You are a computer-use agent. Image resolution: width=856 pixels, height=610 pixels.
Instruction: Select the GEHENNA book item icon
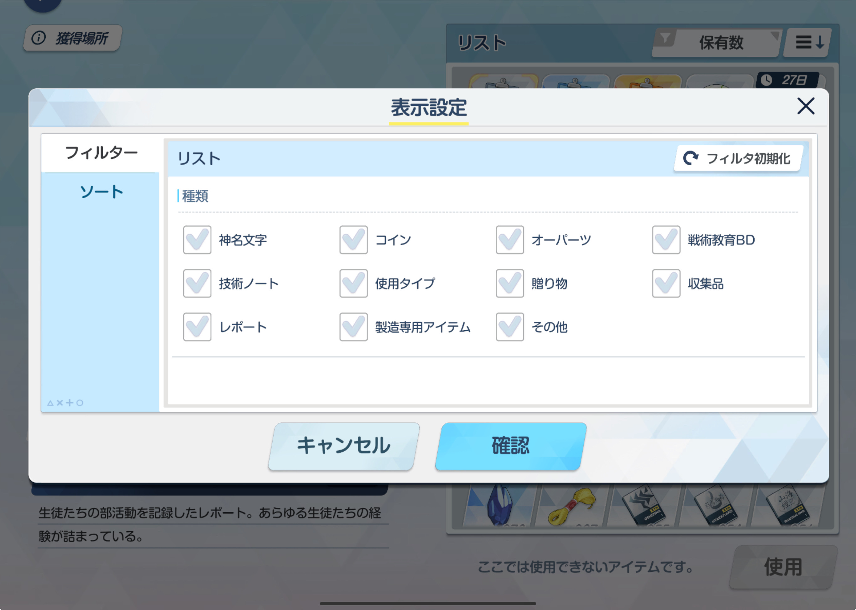point(643,506)
